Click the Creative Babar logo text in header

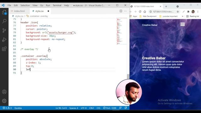(x=149, y=25)
